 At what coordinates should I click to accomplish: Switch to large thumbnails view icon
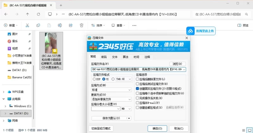[x=250, y=130]
